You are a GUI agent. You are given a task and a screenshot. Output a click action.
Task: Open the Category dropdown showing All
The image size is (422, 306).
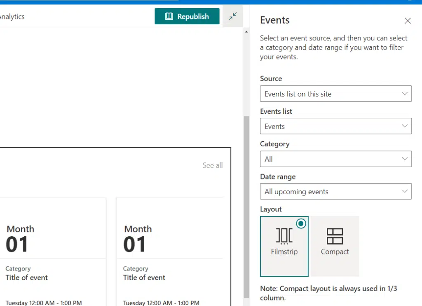335,159
